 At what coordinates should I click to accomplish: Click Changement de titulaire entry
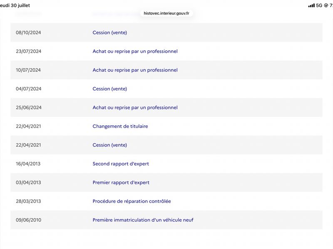pos(120,126)
